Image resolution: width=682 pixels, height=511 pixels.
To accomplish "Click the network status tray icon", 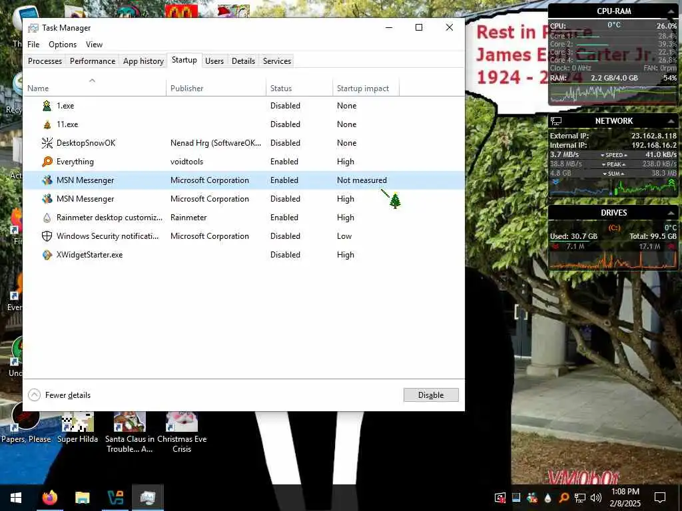I will pos(580,498).
